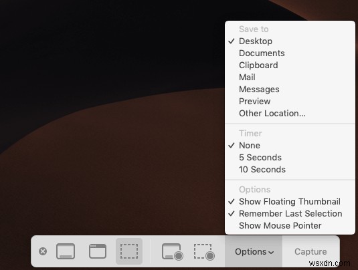358x270 pixels.
Task: Choose Mail as save destination
Action: 290,78
